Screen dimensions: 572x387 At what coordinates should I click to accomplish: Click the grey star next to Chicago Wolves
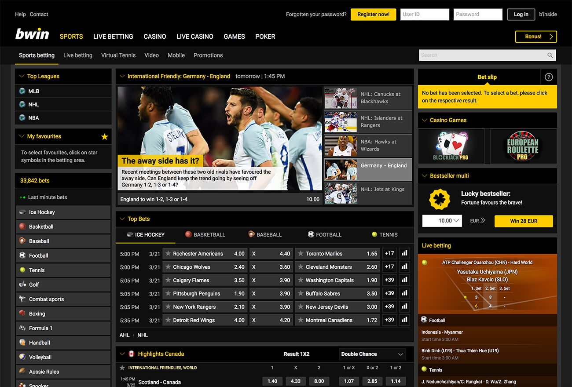click(x=168, y=267)
